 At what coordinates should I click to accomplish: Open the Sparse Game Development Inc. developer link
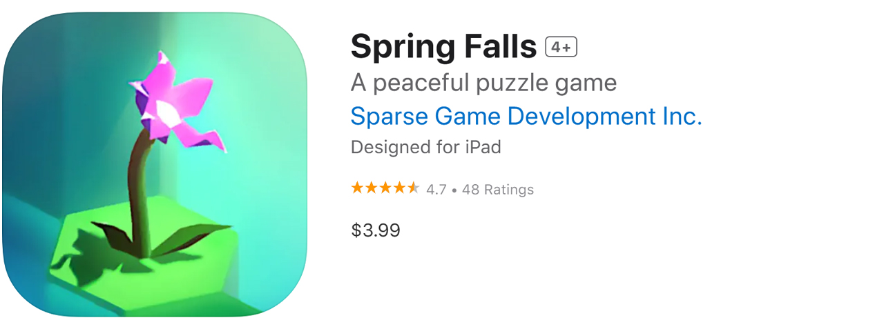tap(526, 117)
